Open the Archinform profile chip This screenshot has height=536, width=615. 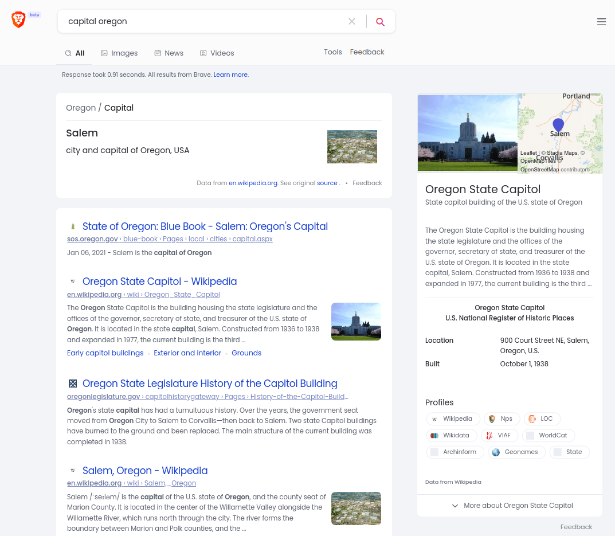click(455, 452)
